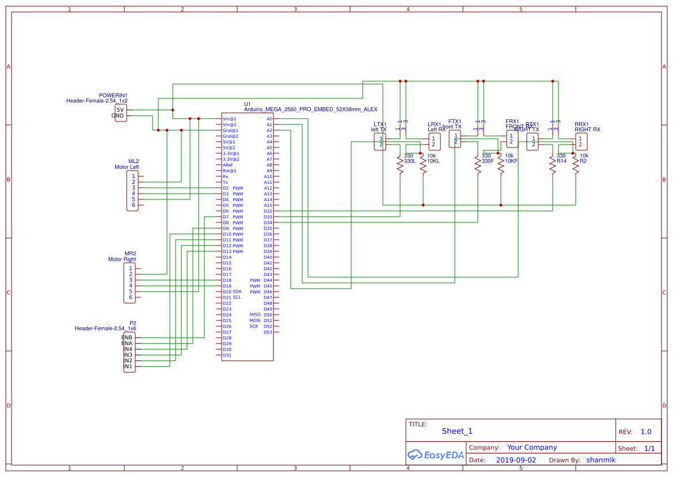The image size is (673, 477).
Task: Click the 'A0' pin label on Arduino
Action: [269, 119]
